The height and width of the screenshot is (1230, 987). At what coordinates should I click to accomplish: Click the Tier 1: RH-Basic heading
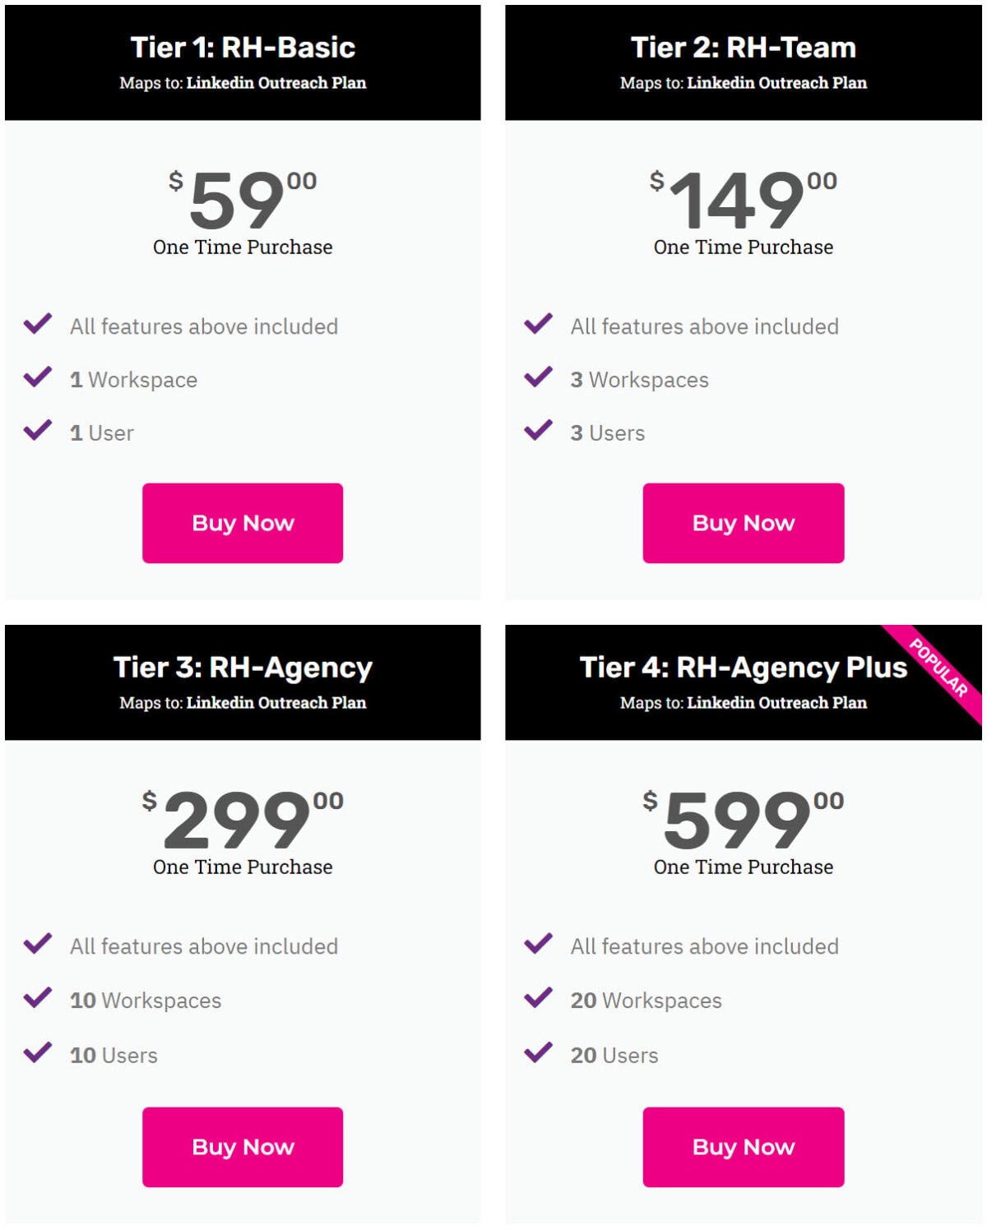243,48
